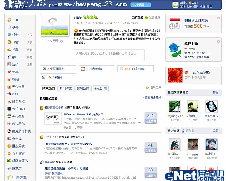
Task: Open 音乐DNA app in the sidebar
Action: [19, 109]
